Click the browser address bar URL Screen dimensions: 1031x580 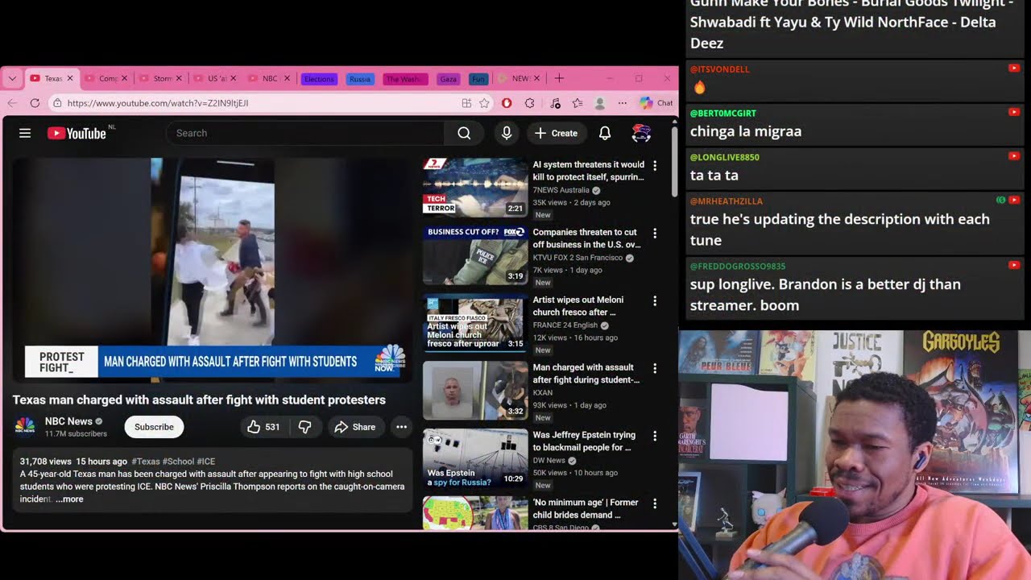[x=158, y=103]
